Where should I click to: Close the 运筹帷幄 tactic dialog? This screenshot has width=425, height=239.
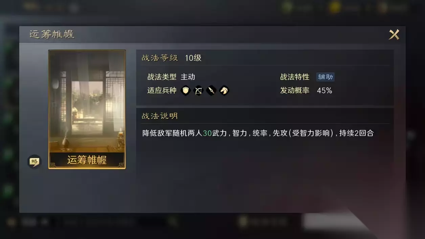point(394,34)
